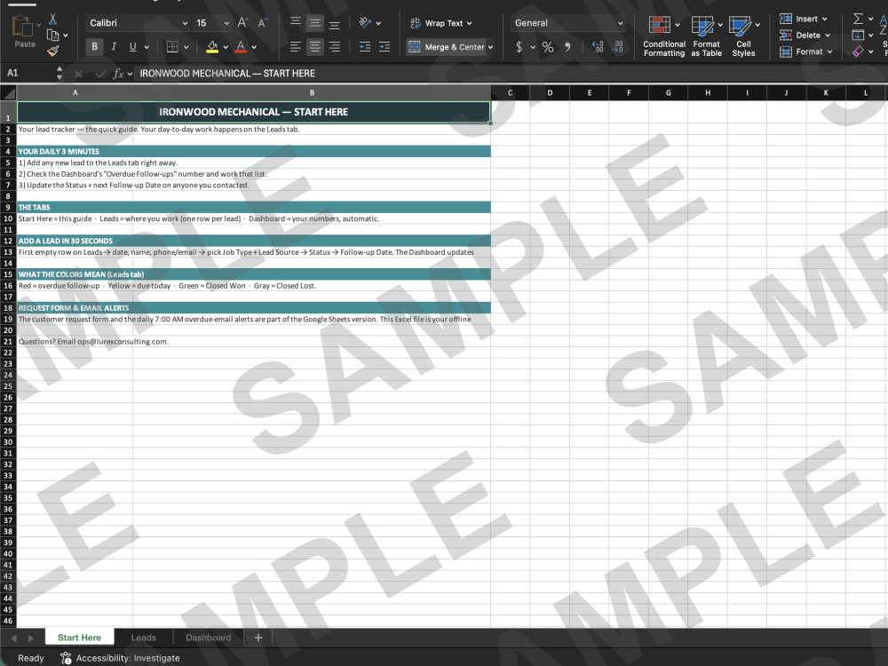Increase decimal places
Image resolution: width=888 pixels, height=666 pixels.
(x=598, y=47)
